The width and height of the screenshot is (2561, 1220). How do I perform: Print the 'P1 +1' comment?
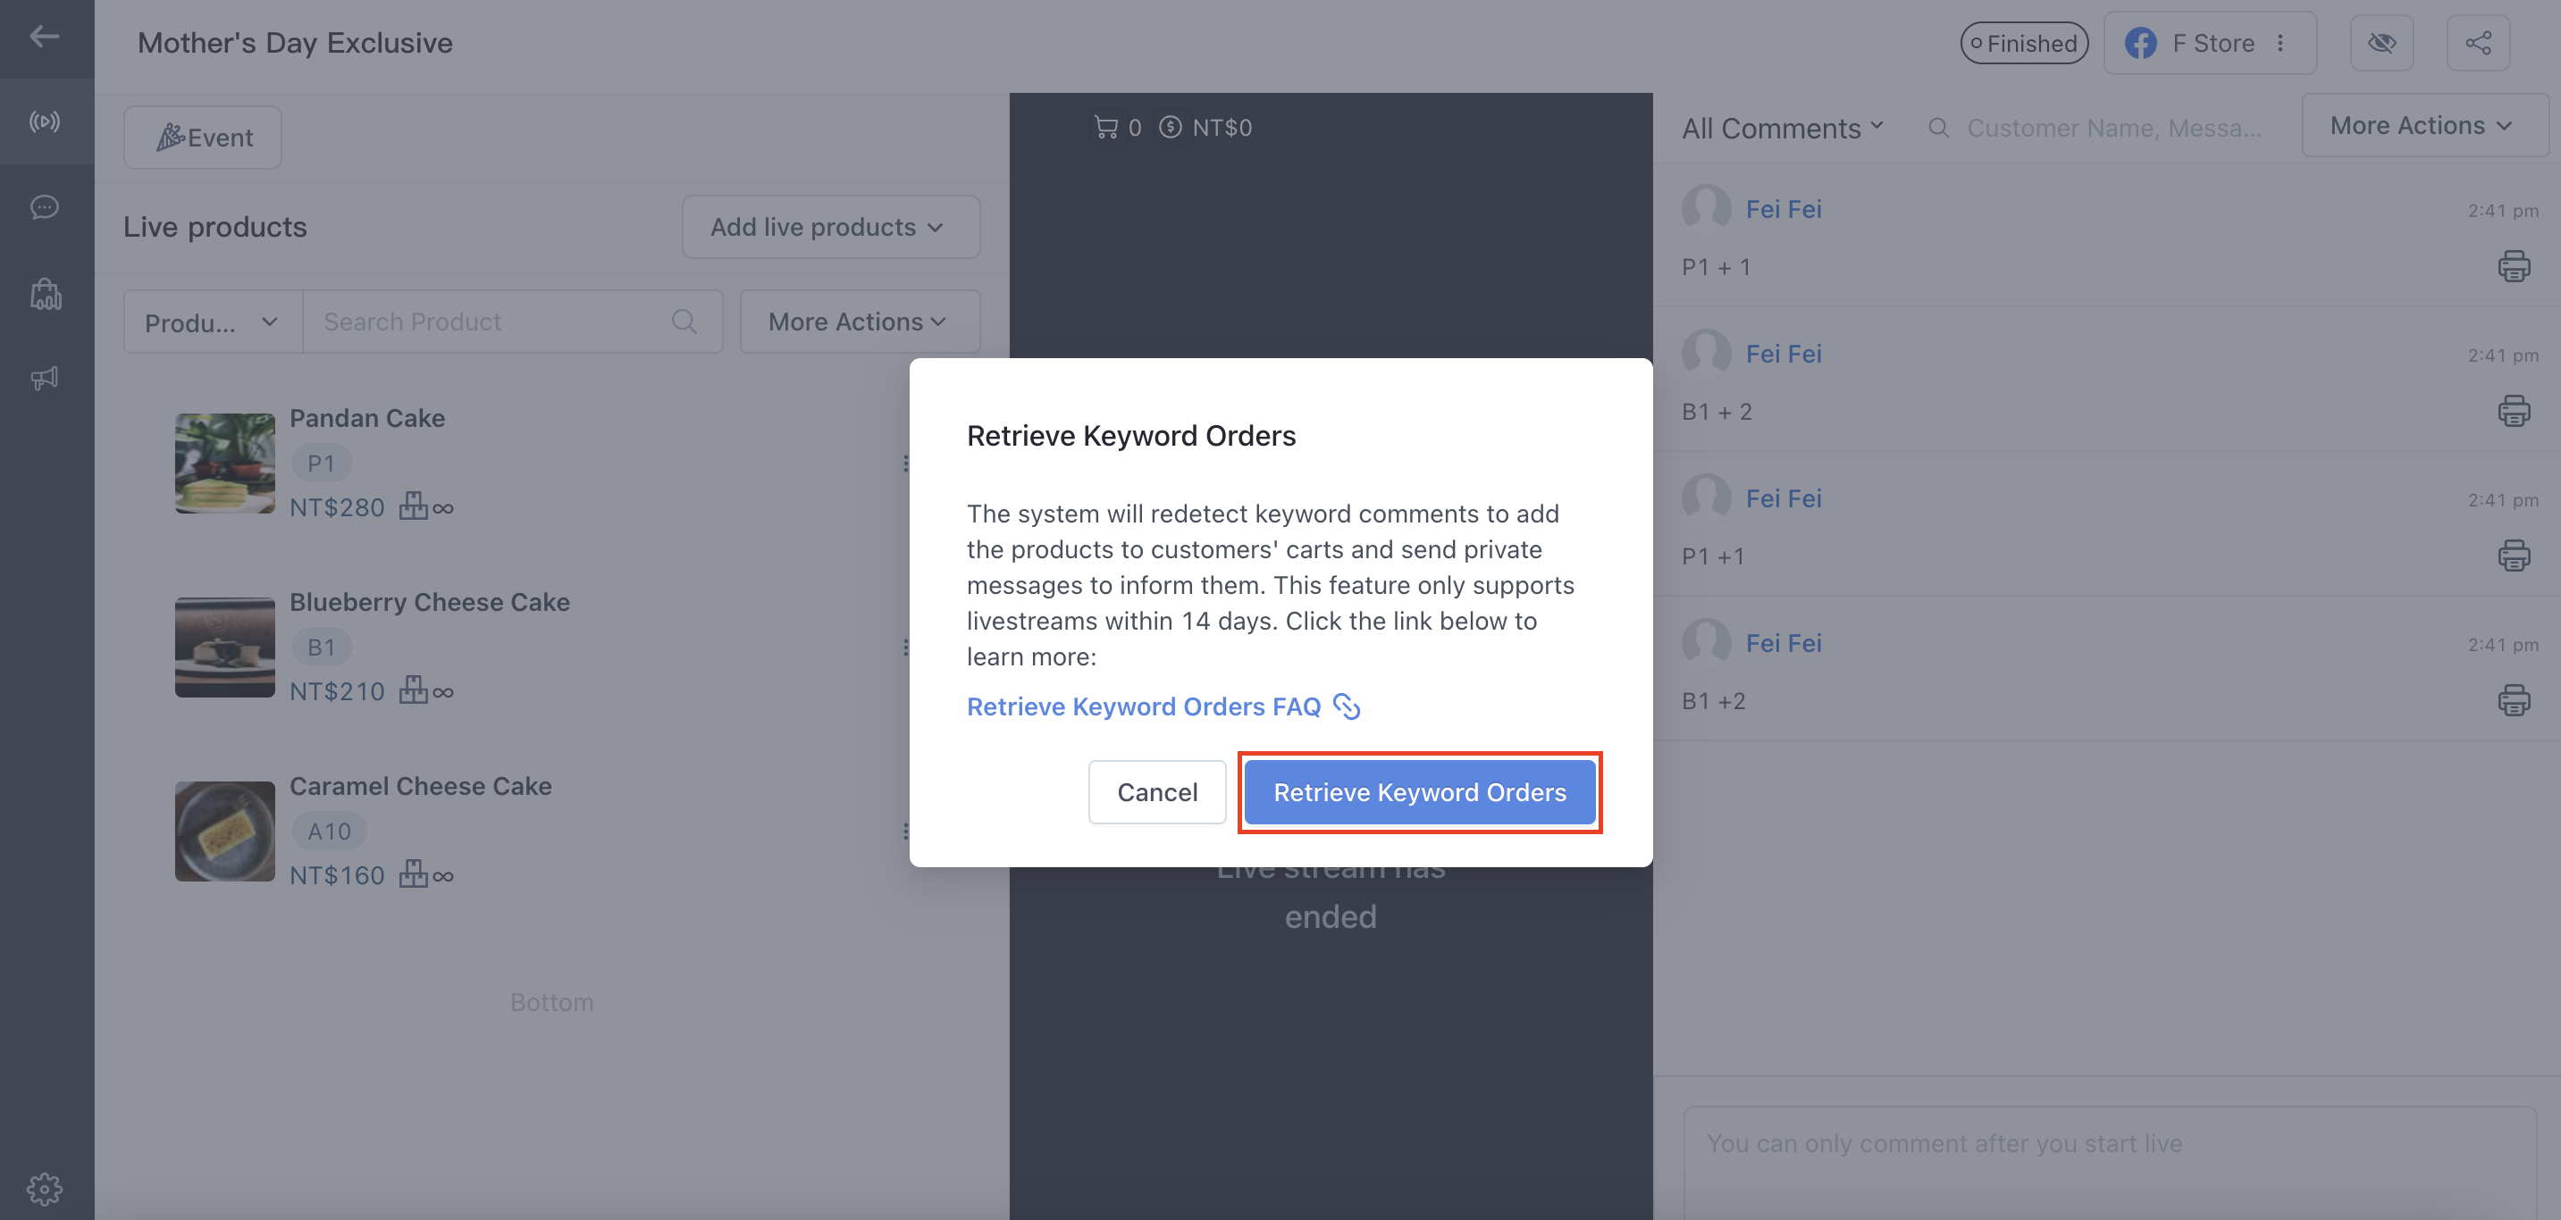pos(2514,556)
